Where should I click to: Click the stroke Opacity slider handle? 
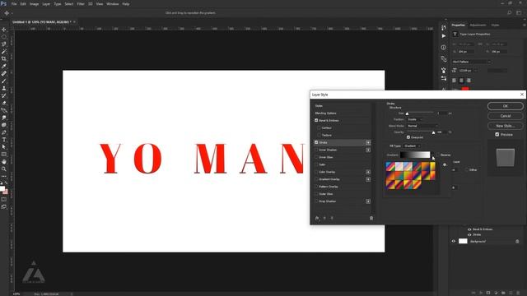(433, 133)
